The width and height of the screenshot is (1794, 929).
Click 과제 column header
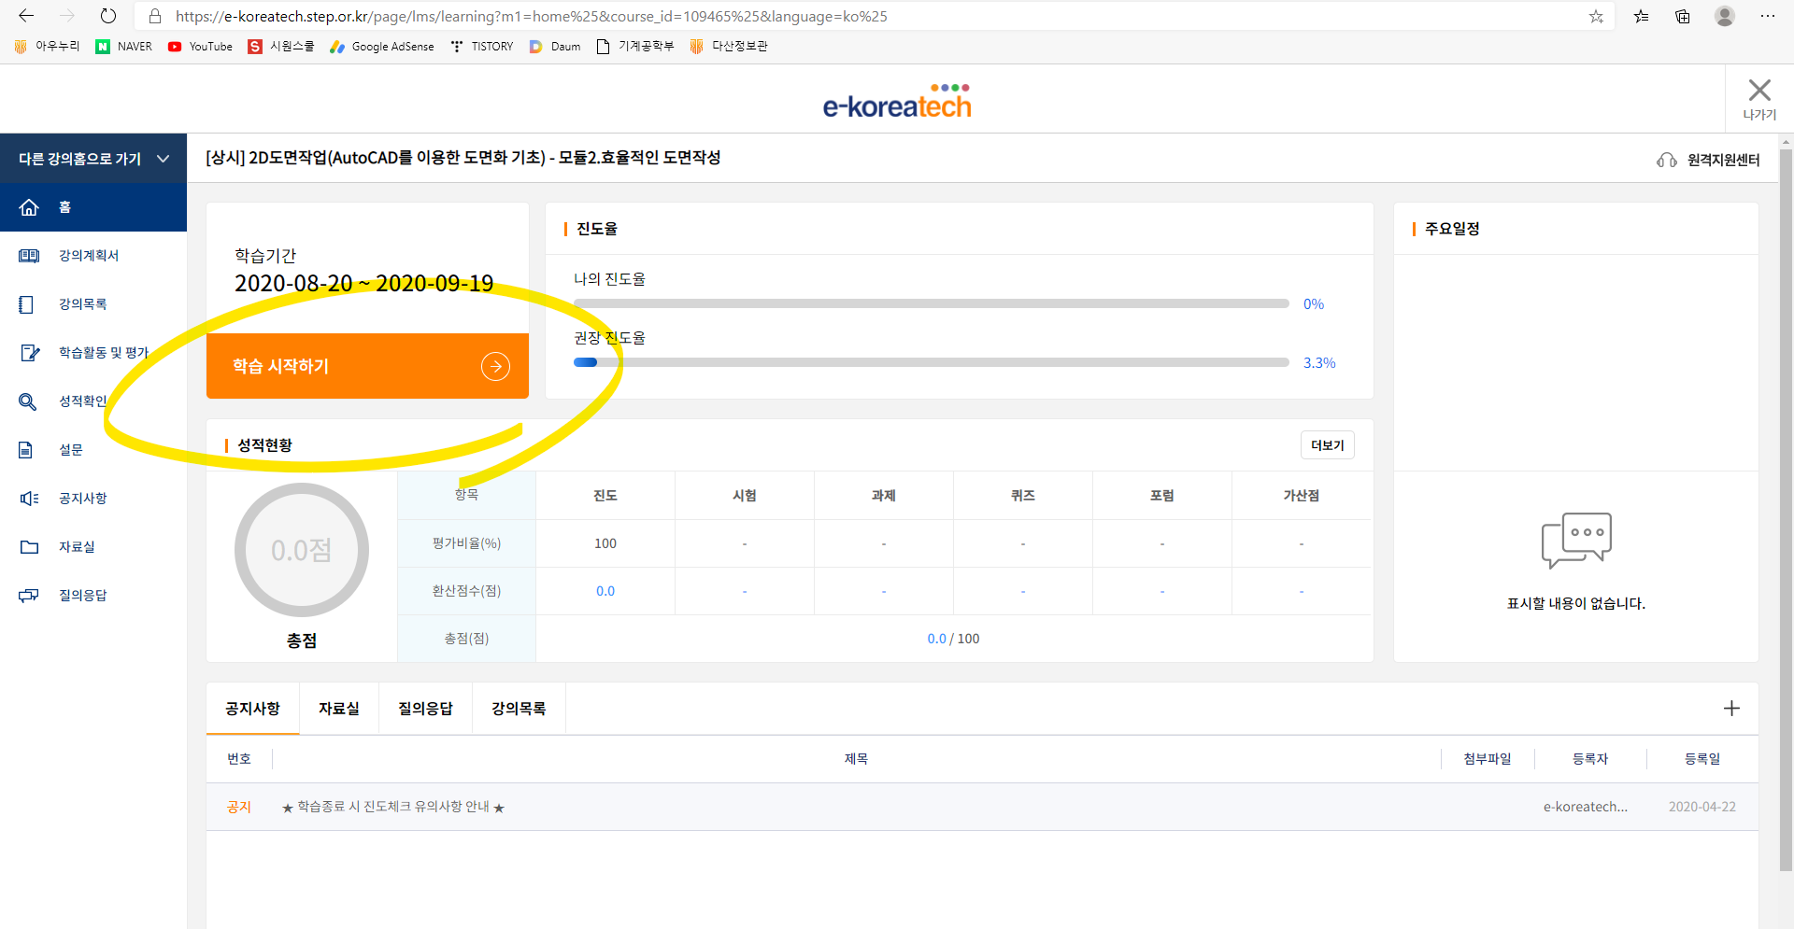click(x=884, y=496)
